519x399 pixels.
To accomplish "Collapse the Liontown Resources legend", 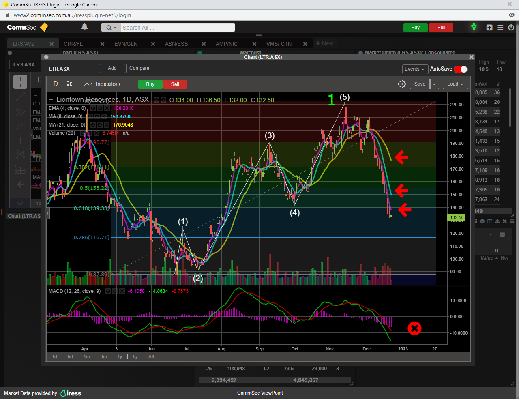I will (51, 100).
